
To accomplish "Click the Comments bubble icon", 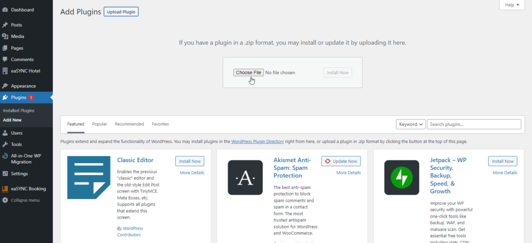I will (5, 60).
